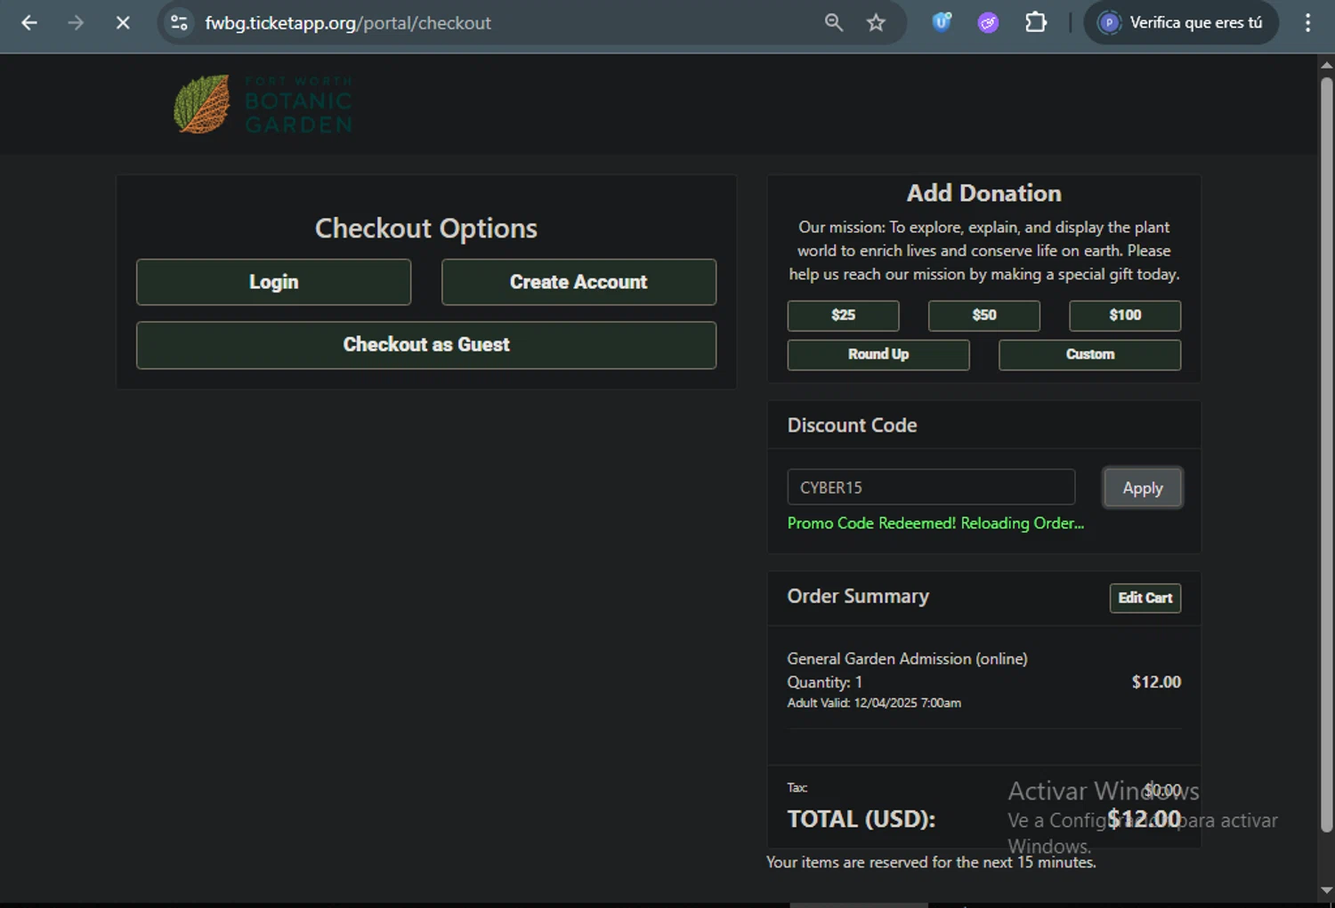This screenshot has width=1335, height=908.
Task: Add a $50 donation
Action: (x=983, y=316)
